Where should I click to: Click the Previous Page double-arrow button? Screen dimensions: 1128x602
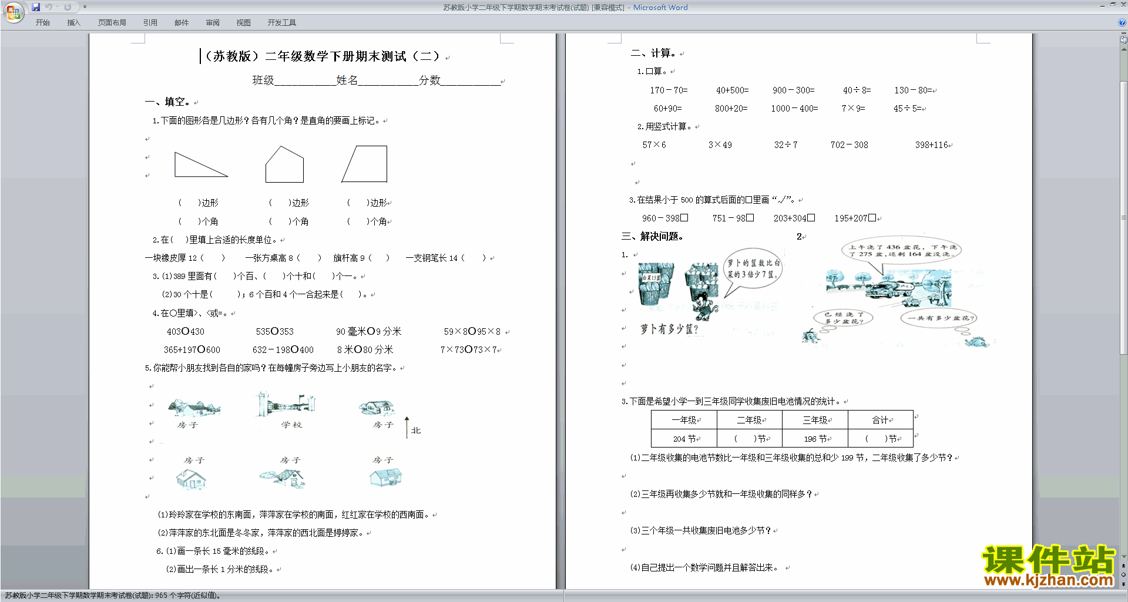click(1124, 566)
